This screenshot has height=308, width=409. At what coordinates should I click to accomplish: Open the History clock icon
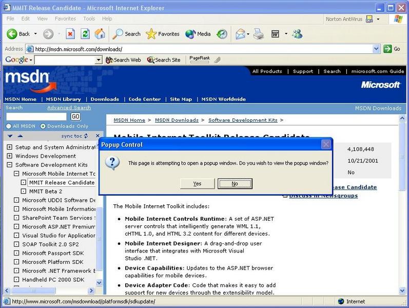click(x=222, y=34)
